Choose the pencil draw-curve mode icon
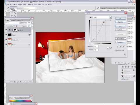 111,48
